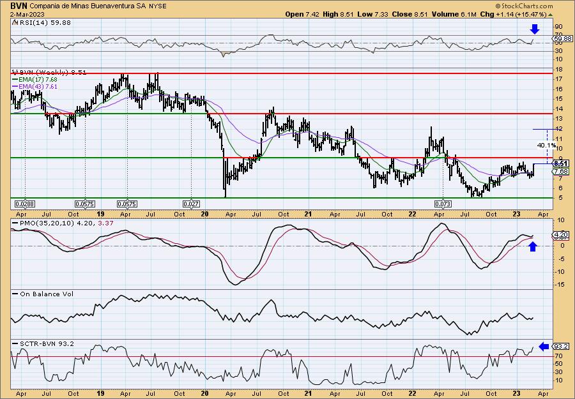Click the 18 level on the price axis
Screen dimensions: 575x399
point(559,69)
